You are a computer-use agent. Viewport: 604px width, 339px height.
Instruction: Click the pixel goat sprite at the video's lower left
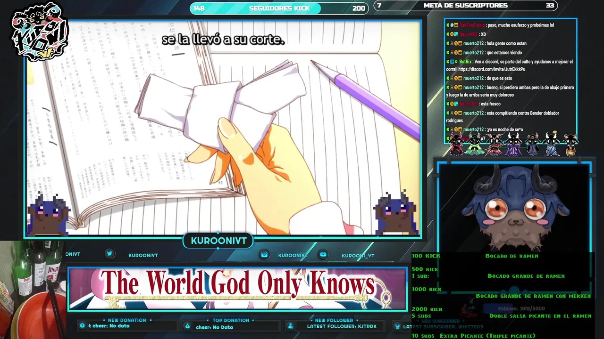49,214
